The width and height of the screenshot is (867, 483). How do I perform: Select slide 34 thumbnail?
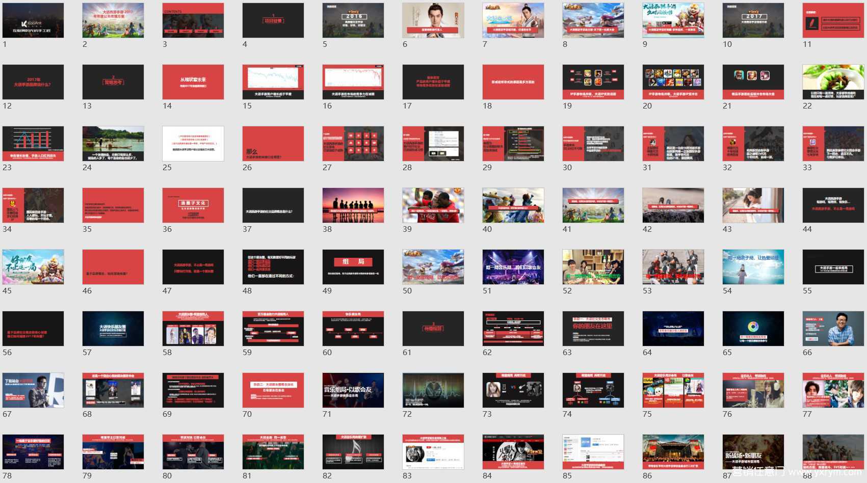[x=33, y=205]
